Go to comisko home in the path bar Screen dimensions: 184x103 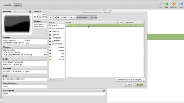coord(62,17)
